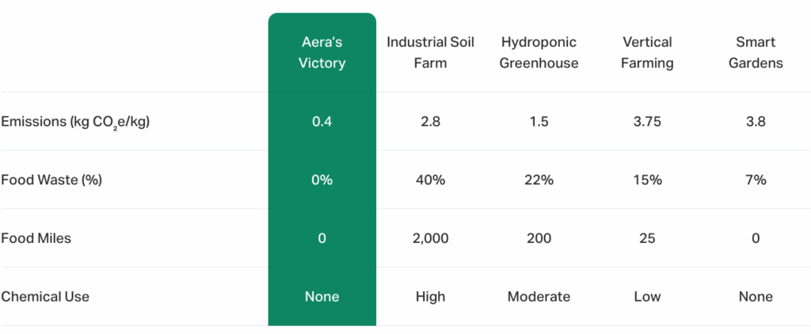
Task: Select the Moderate chemical use cell
Action: (539, 297)
